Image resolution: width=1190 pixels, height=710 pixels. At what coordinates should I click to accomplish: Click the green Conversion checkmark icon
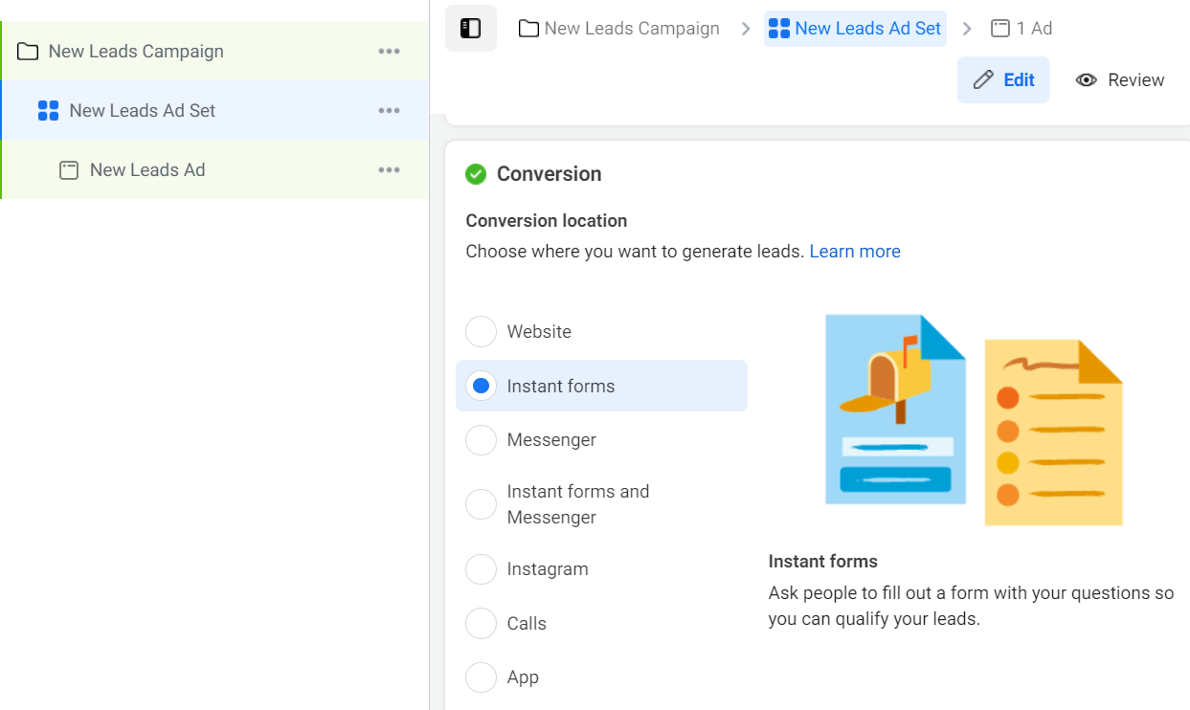click(476, 173)
